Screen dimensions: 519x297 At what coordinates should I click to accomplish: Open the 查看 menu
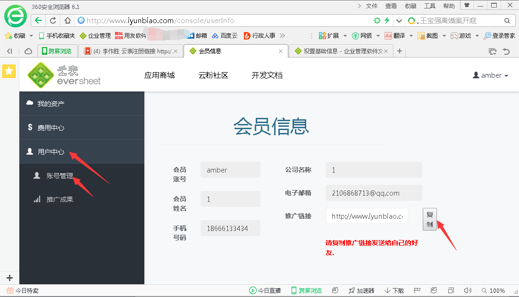(391, 6)
